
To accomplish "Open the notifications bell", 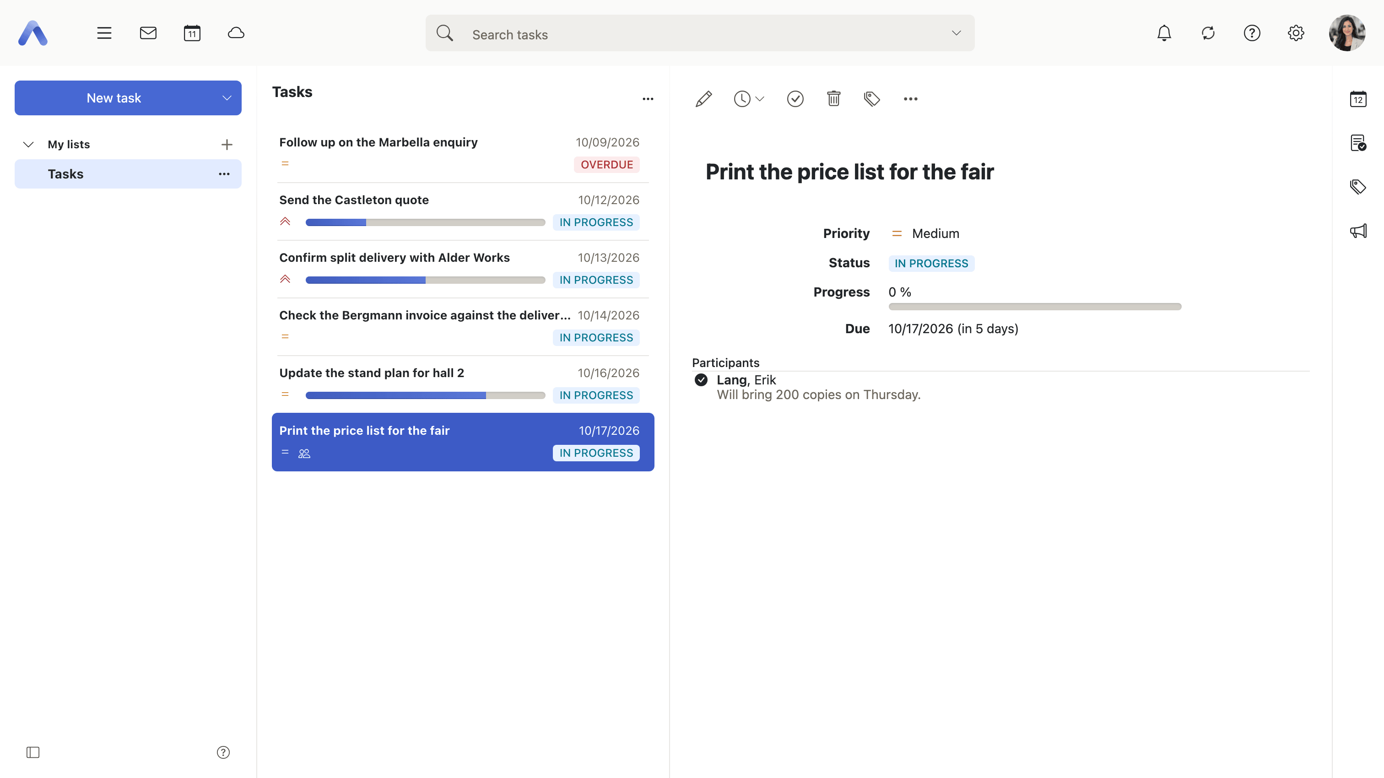I will click(x=1164, y=33).
